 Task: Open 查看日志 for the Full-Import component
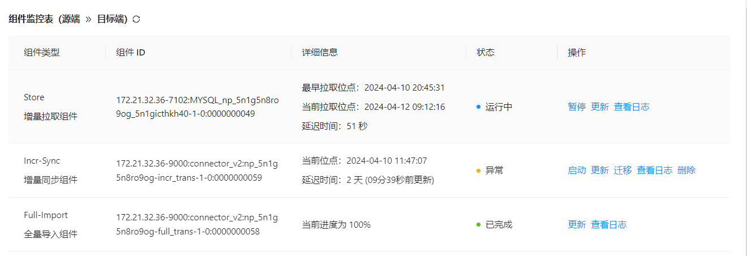[609, 224]
